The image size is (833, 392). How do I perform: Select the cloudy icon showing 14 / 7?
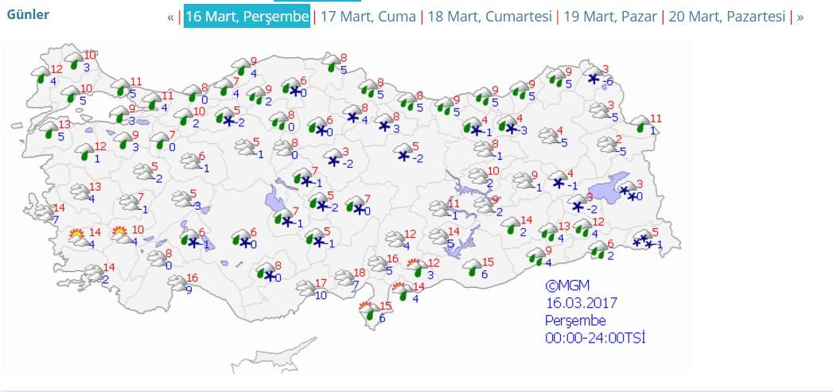(x=45, y=213)
